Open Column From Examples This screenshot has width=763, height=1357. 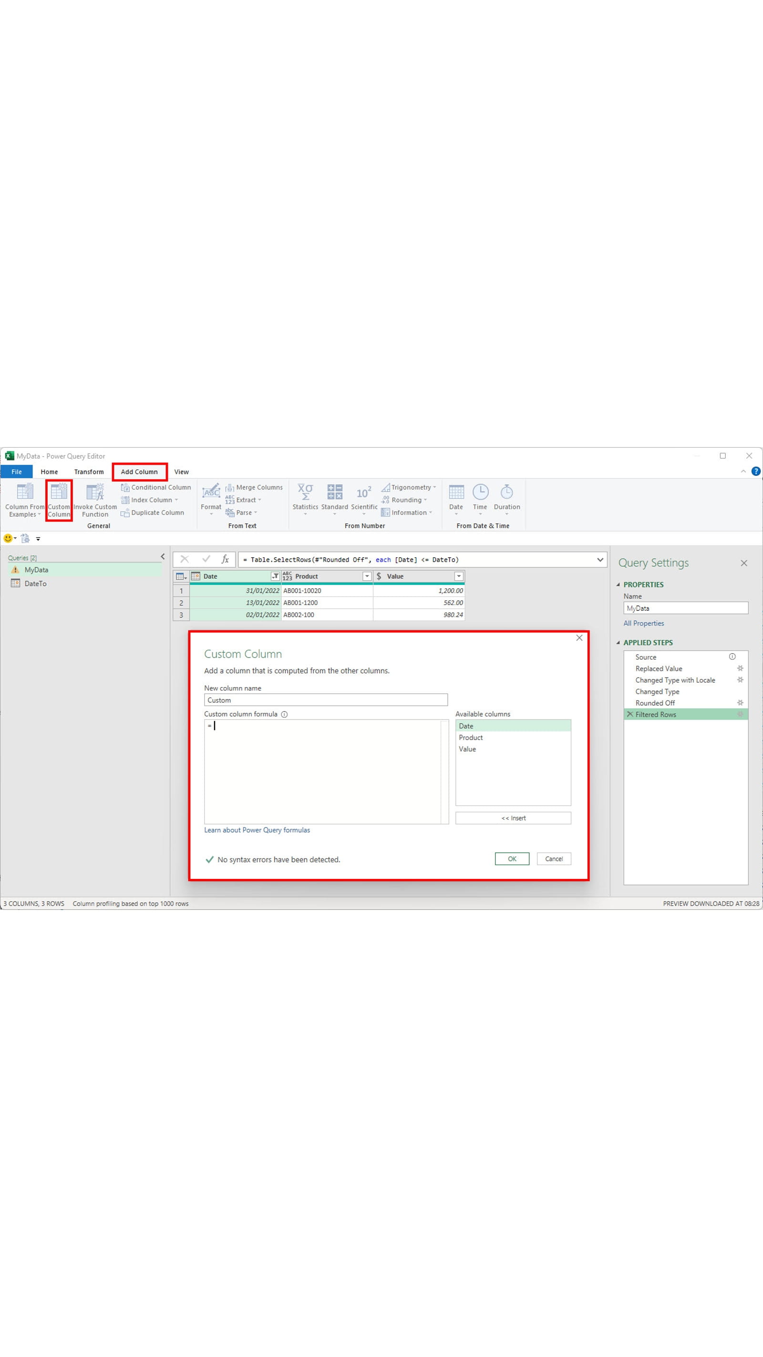24,500
